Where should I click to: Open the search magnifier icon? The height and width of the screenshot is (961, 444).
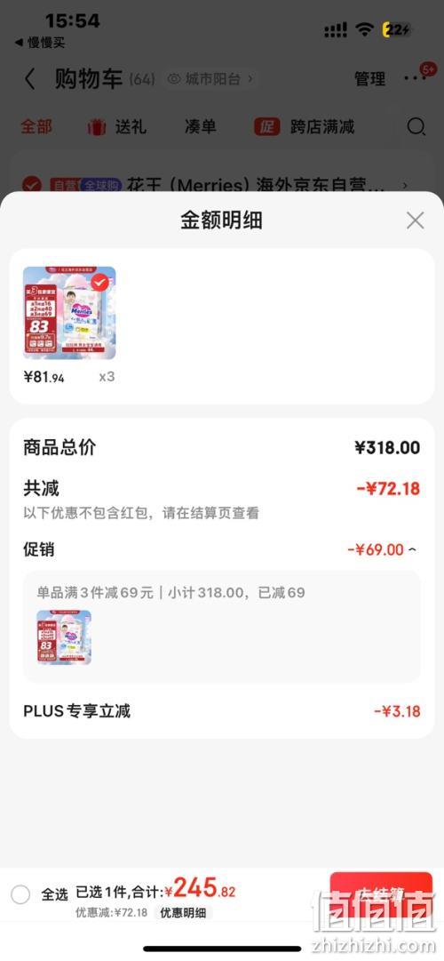click(416, 127)
